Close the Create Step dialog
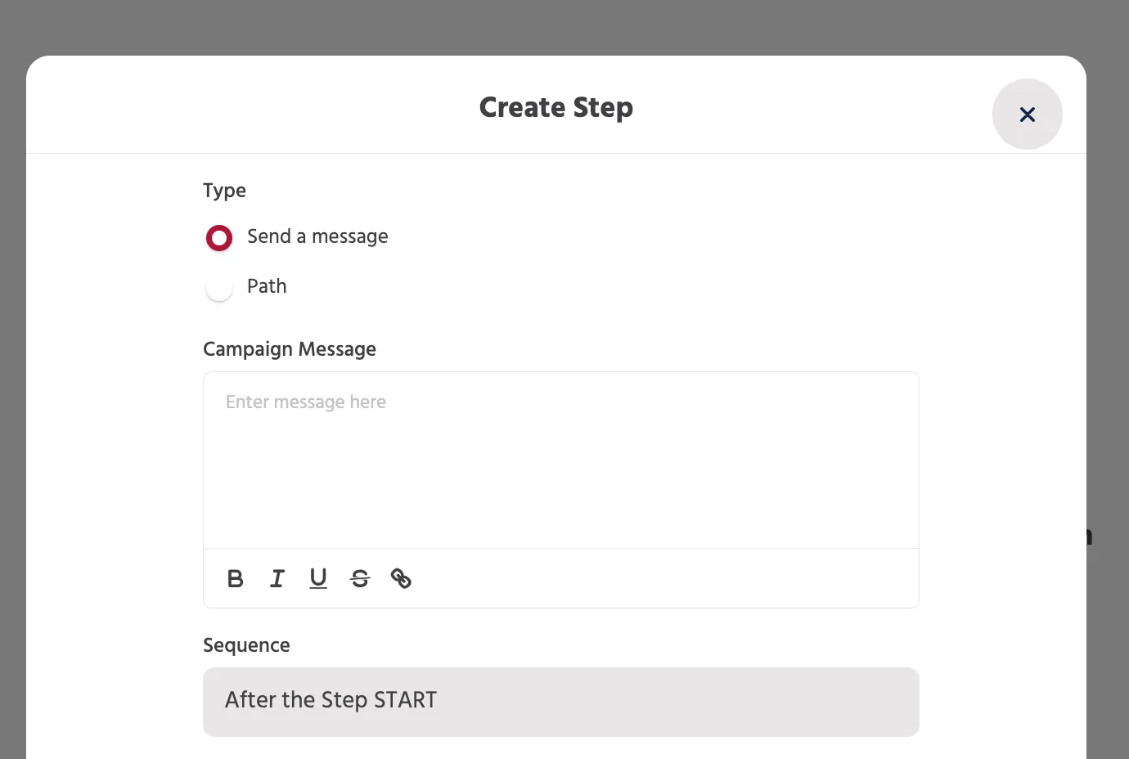The width and height of the screenshot is (1129, 759). tap(1028, 114)
